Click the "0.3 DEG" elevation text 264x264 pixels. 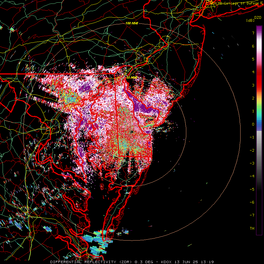point(144,262)
